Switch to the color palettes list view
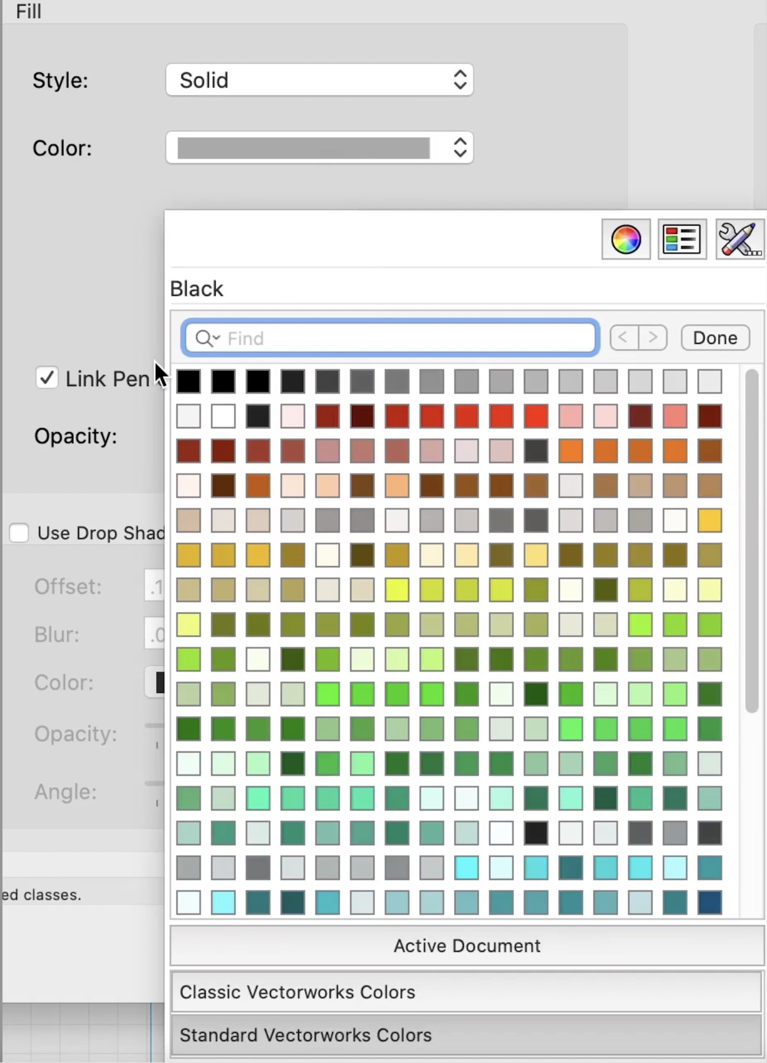 pos(682,239)
